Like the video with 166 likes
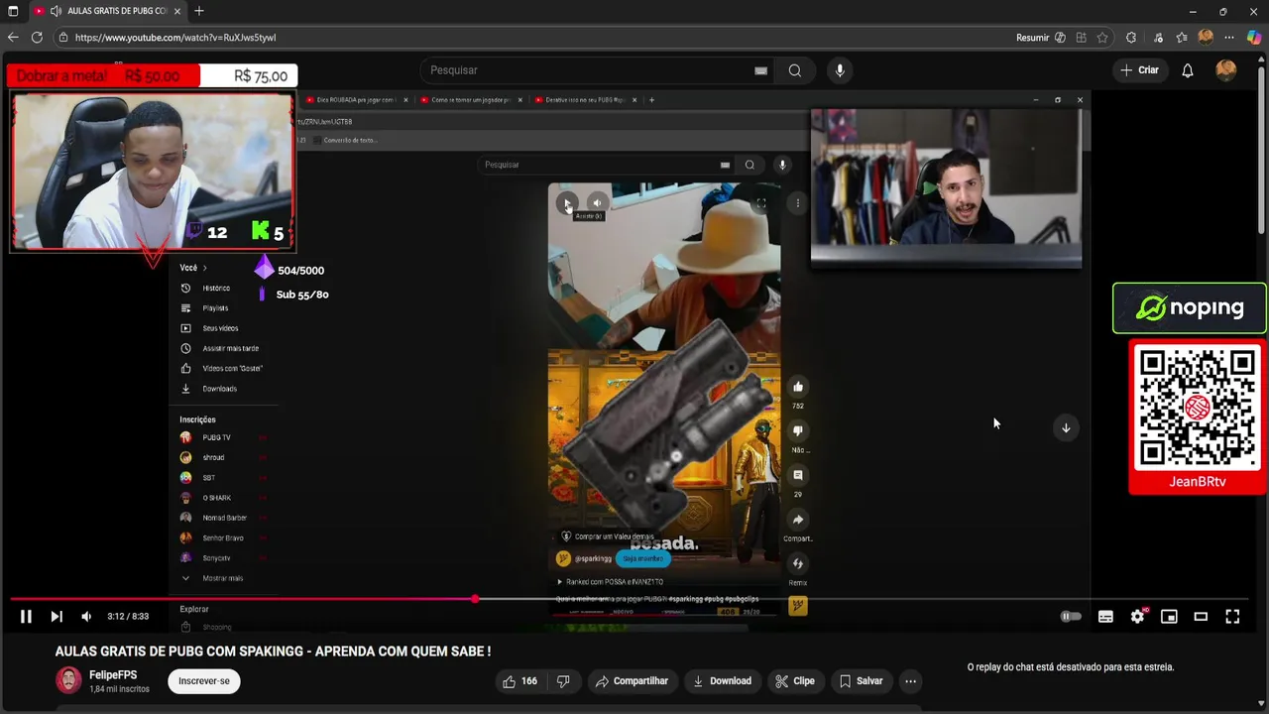Screen dimensions: 1269x714 point(519,681)
